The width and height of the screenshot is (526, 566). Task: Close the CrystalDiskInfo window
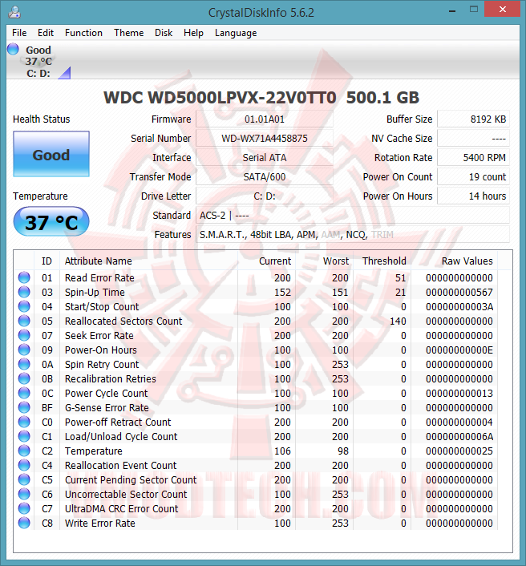(x=502, y=10)
